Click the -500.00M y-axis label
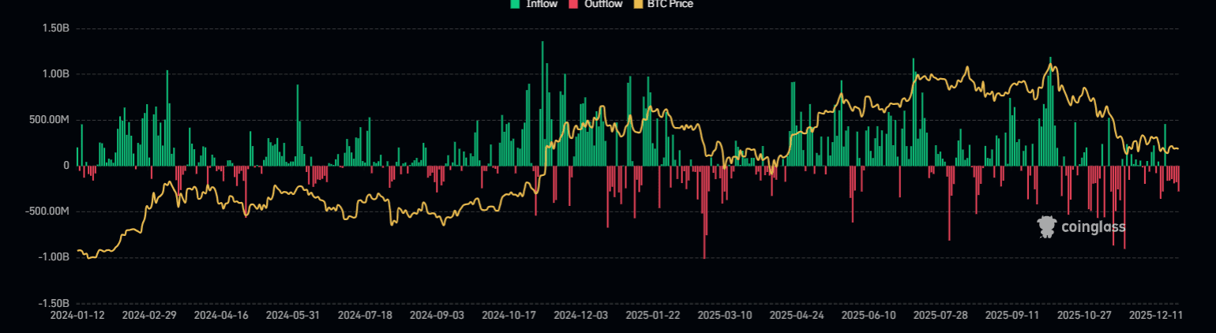 pyautogui.click(x=47, y=211)
